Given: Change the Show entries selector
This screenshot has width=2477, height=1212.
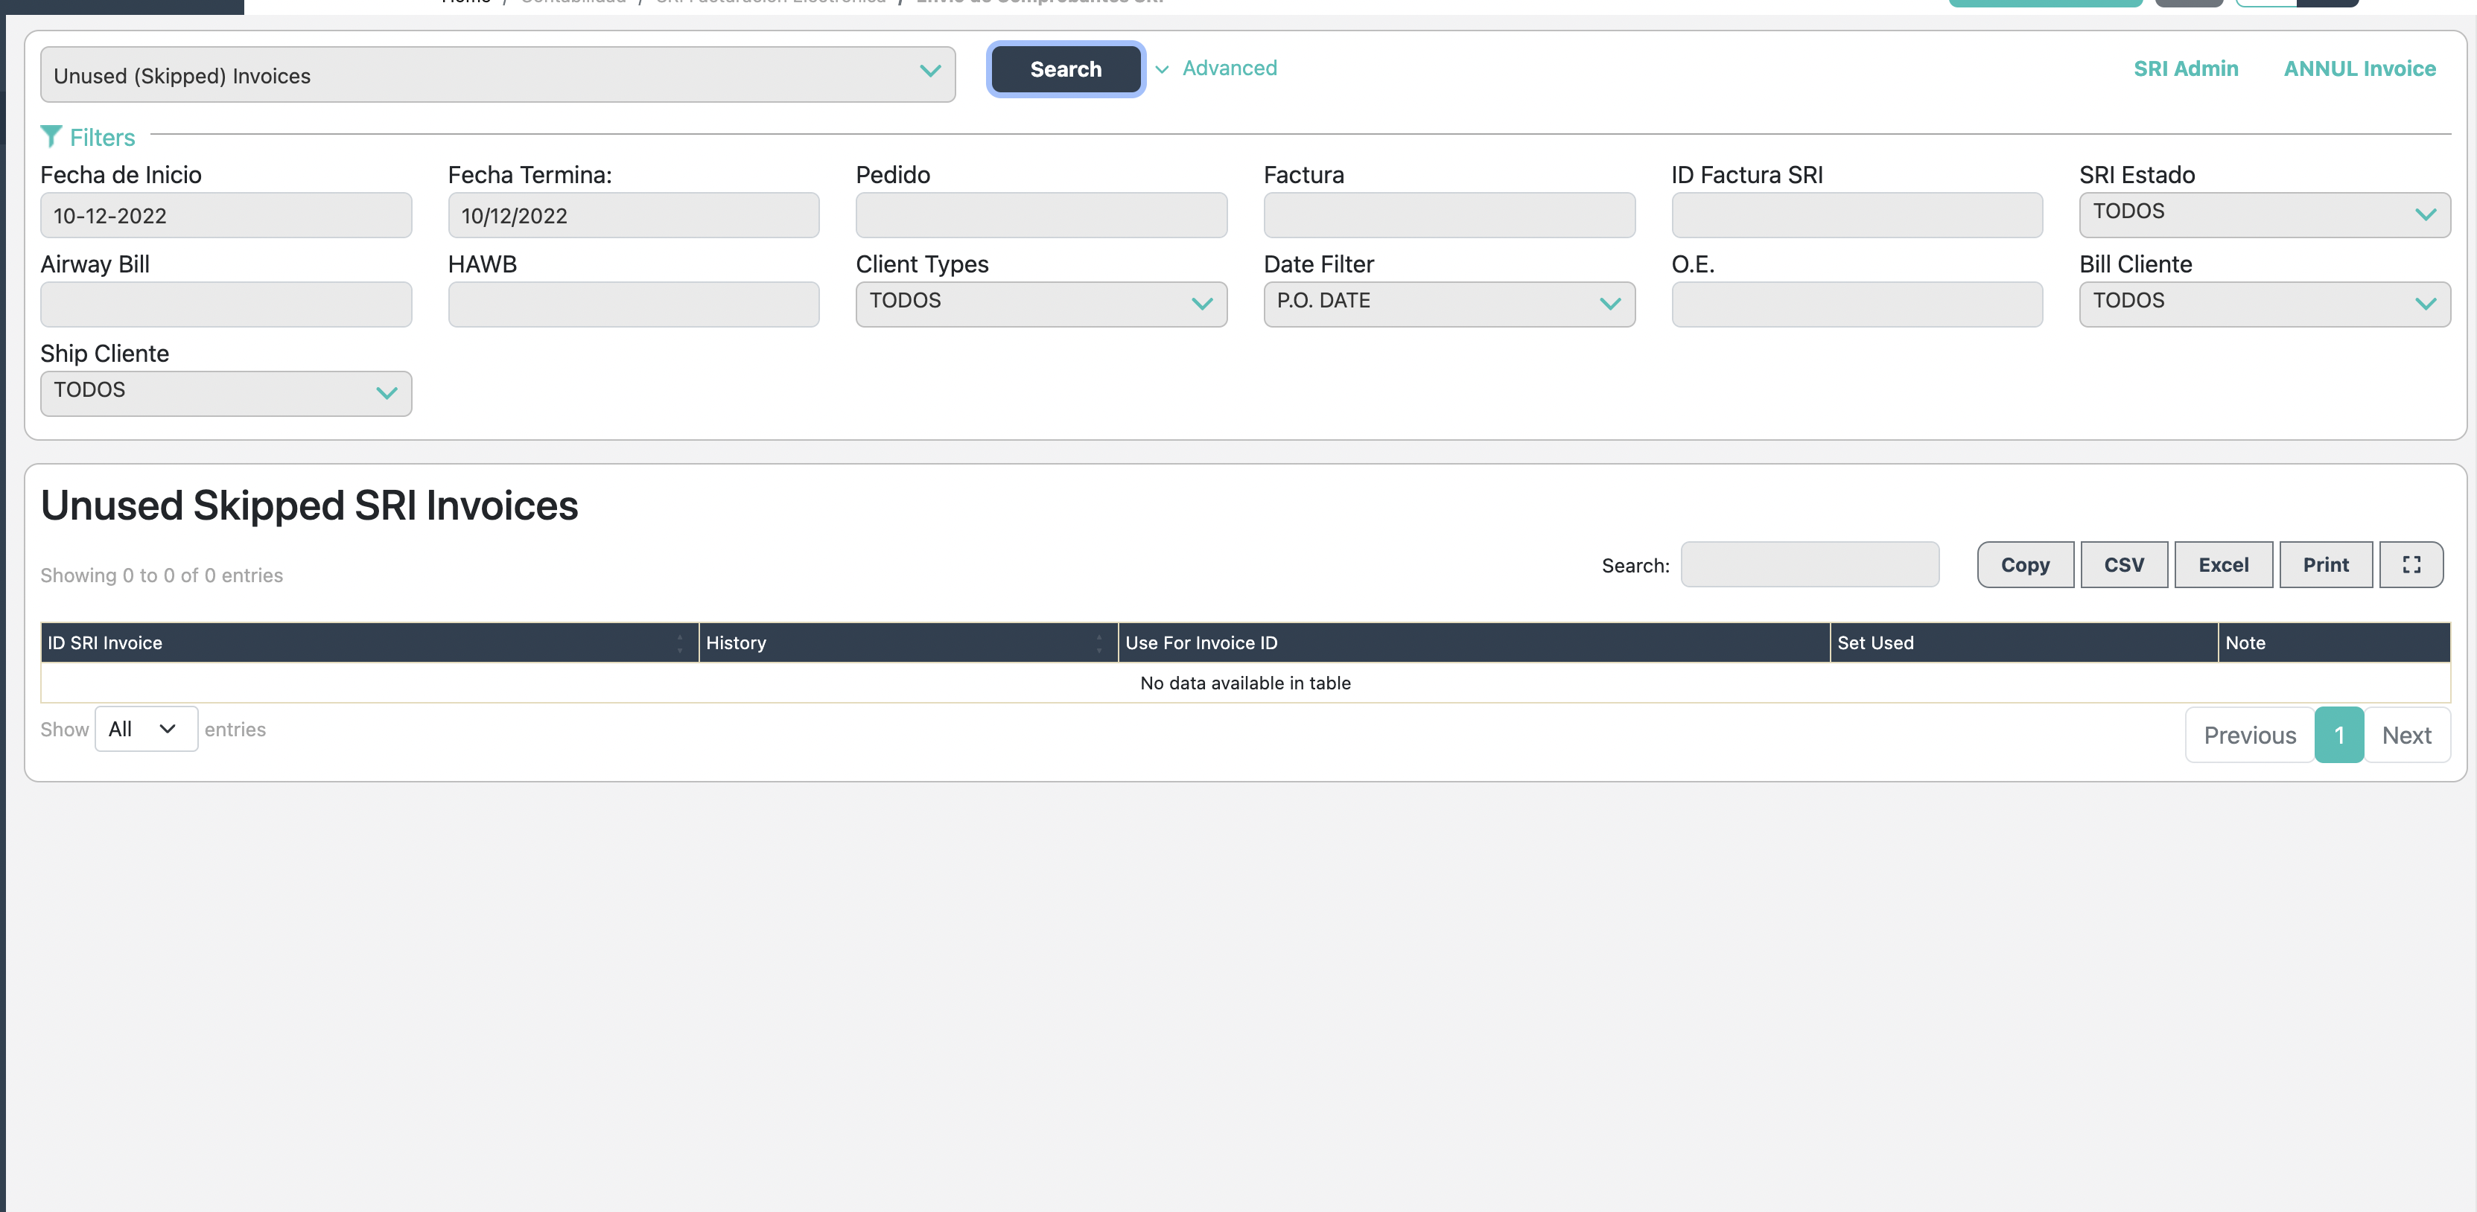Looking at the screenshot, I should point(145,729).
